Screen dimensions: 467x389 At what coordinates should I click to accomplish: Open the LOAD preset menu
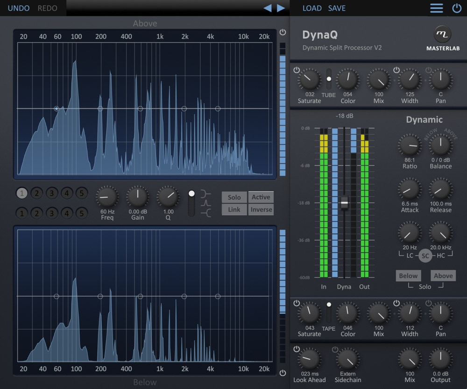point(312,8)
